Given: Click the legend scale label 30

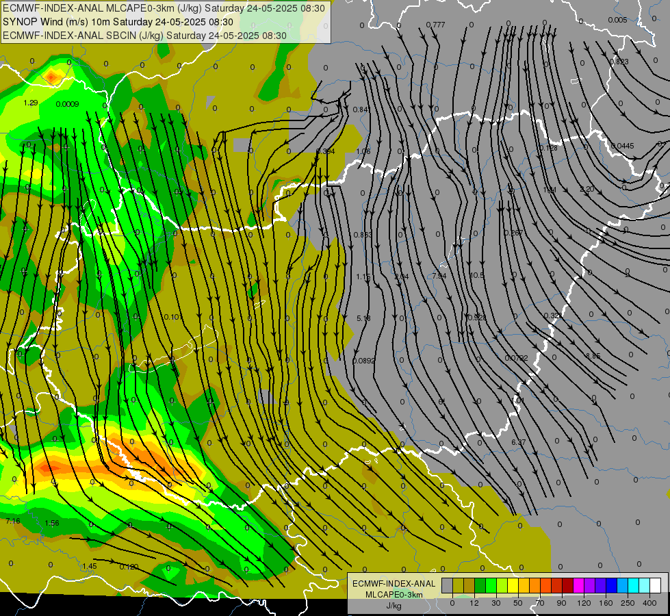Looking at the screenshot, I should 496,603.
